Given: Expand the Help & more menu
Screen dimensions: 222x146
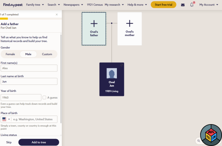Looking at the screenshot, I should tap(137, 5).
